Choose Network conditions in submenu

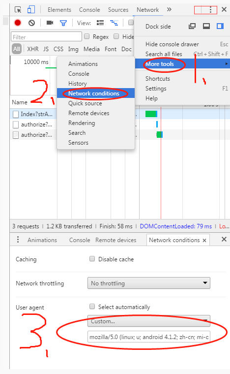click(96, 93)
